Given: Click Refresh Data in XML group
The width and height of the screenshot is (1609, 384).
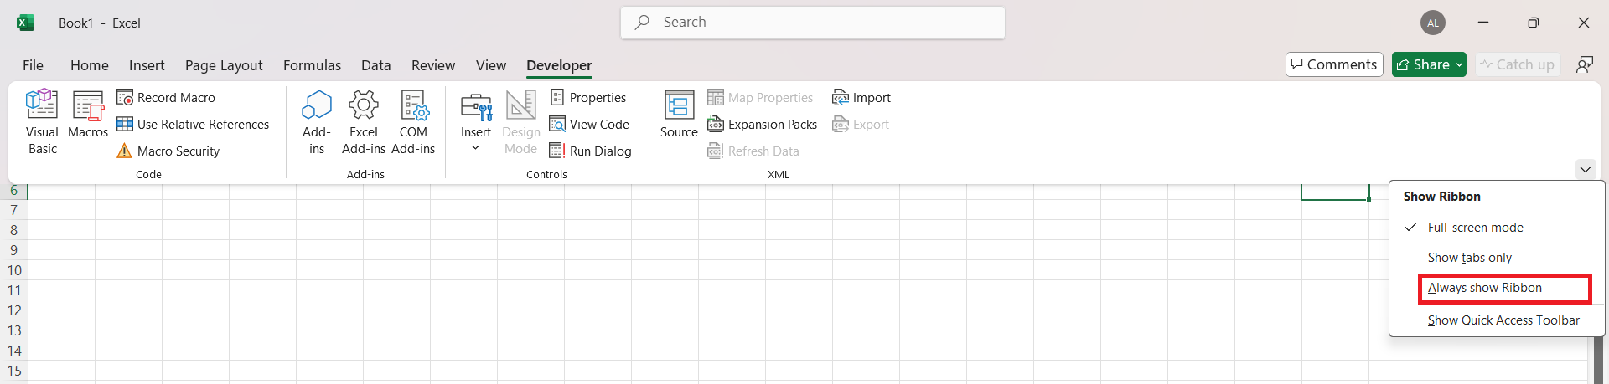Looking at the screenshot, I should pyautogui.click(x=753, y=151).
